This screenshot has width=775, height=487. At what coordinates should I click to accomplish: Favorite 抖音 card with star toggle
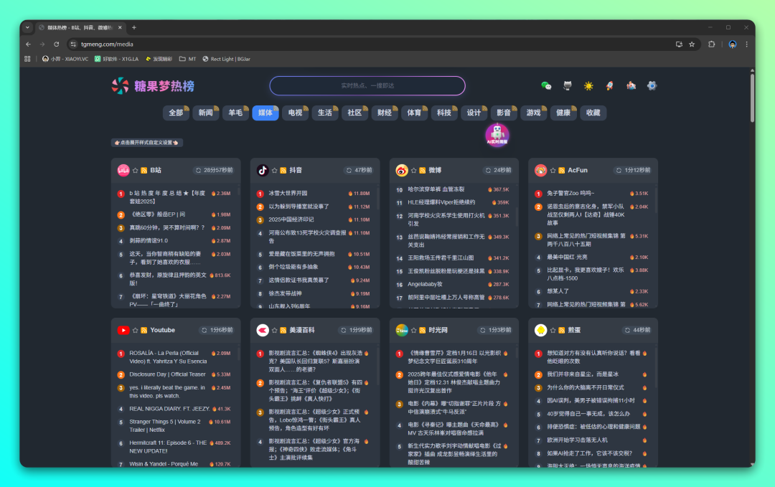(x=274, y=171)
